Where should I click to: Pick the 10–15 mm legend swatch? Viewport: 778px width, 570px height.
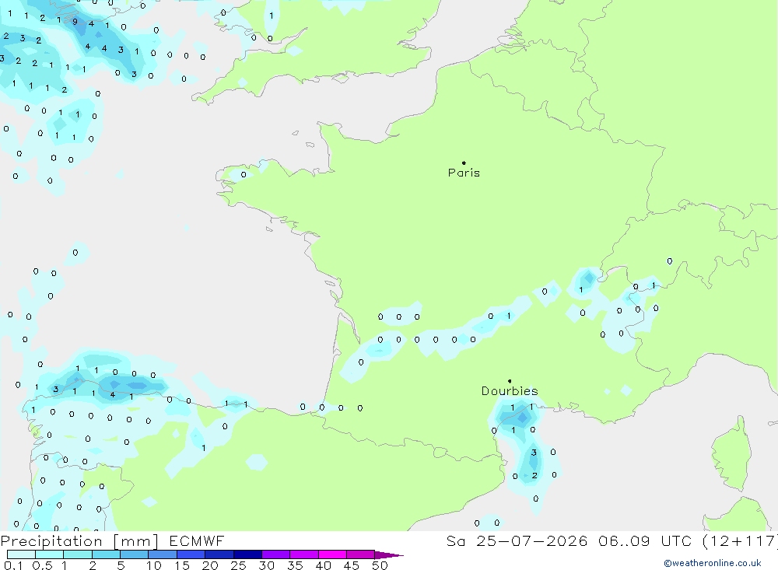point(163,554)
